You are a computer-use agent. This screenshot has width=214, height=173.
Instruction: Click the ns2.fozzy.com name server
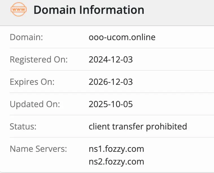(x=116, y=161)
